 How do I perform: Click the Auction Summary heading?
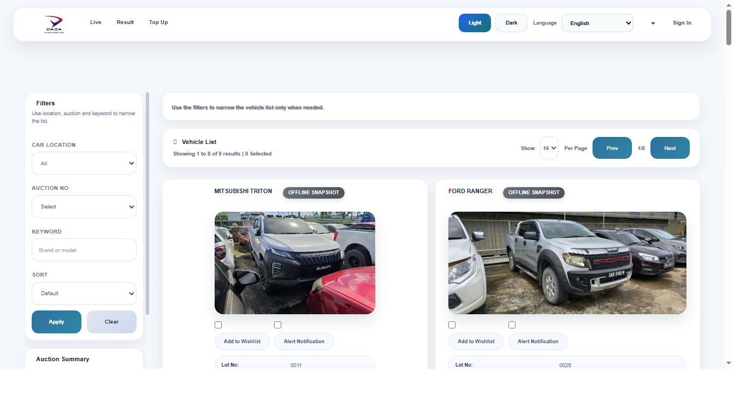tap(62, 359)
